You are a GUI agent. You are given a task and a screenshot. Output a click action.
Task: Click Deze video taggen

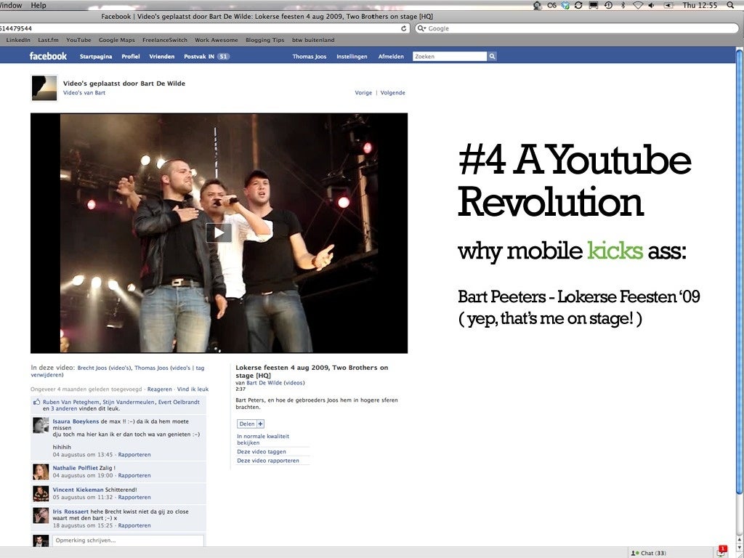(262, 452)
